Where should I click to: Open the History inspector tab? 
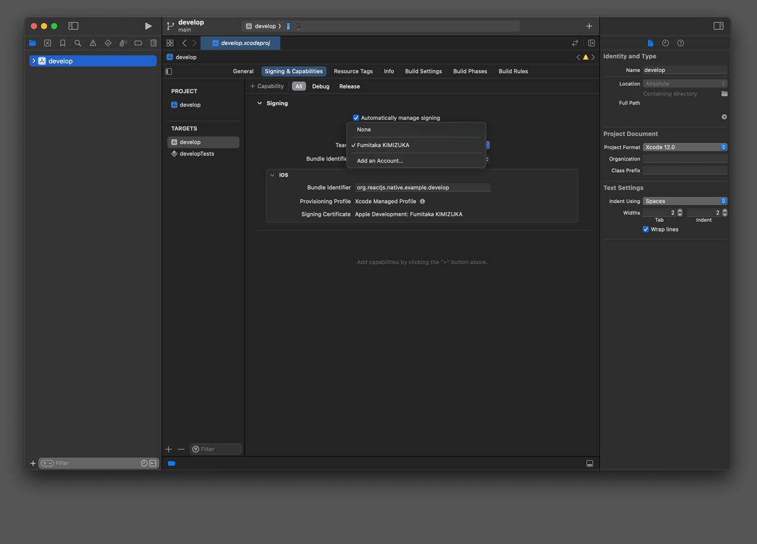click(666, 43)
